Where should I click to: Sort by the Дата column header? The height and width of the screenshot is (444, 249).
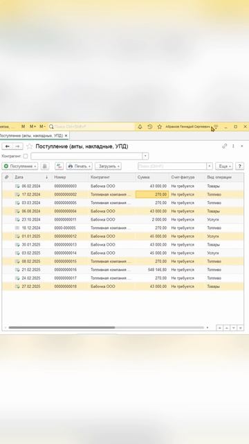(x=31, y=178)
